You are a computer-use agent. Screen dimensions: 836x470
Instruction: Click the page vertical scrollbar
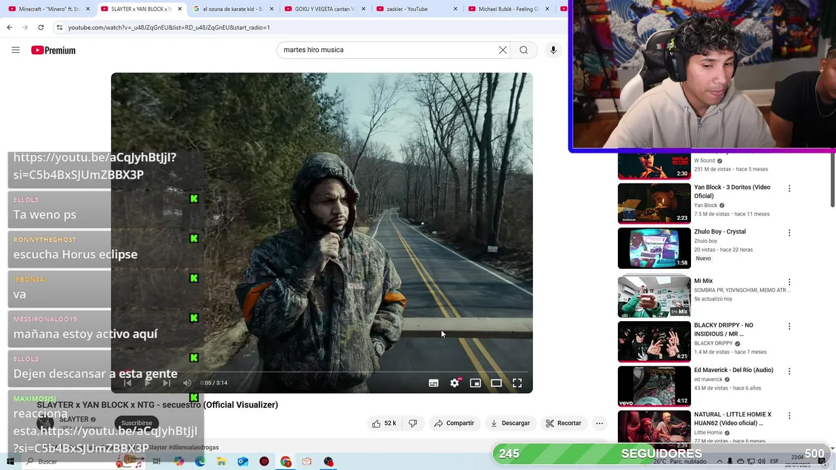pos(832,181)
